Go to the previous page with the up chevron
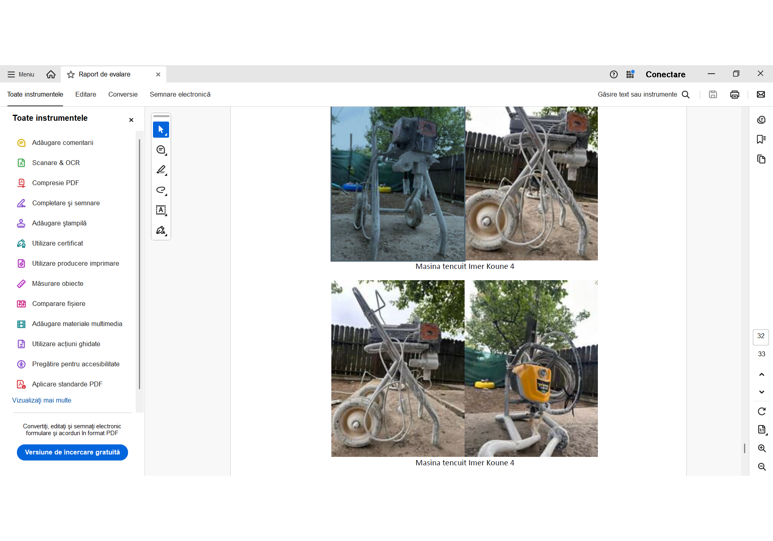The width and height of the screenshot is (773, 541). pos(761,375)
